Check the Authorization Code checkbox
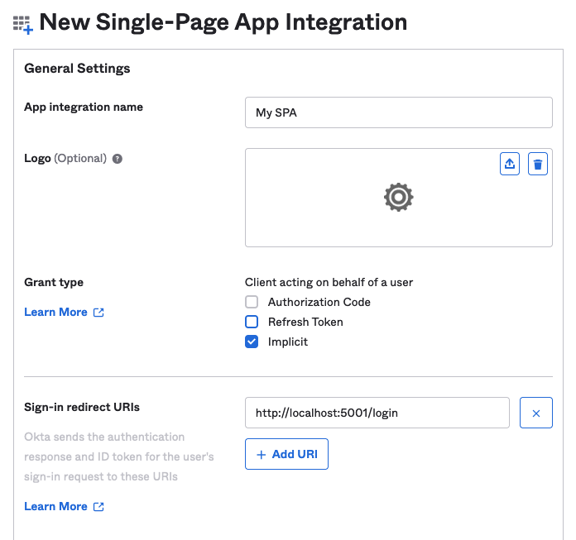Viewport: 576px width, 540px height. point(252,302)
